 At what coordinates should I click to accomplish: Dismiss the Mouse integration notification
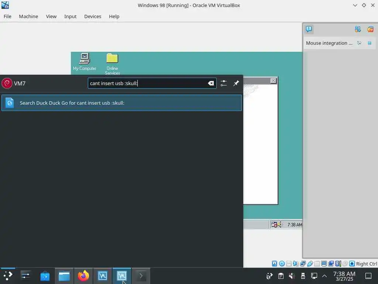(370, 43)
